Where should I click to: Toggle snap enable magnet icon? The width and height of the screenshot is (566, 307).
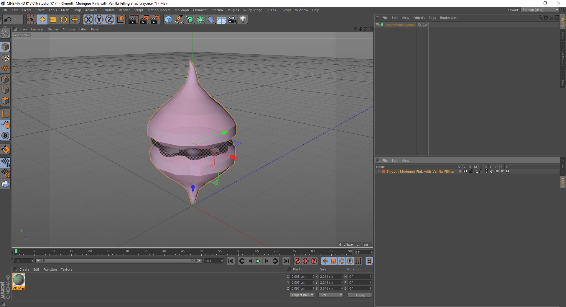click(5, 149)
